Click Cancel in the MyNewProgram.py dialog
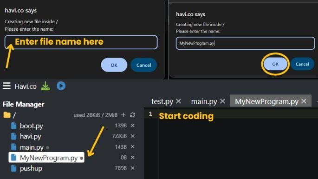Viewport: 318px width, 179px height. coord(302,64)
